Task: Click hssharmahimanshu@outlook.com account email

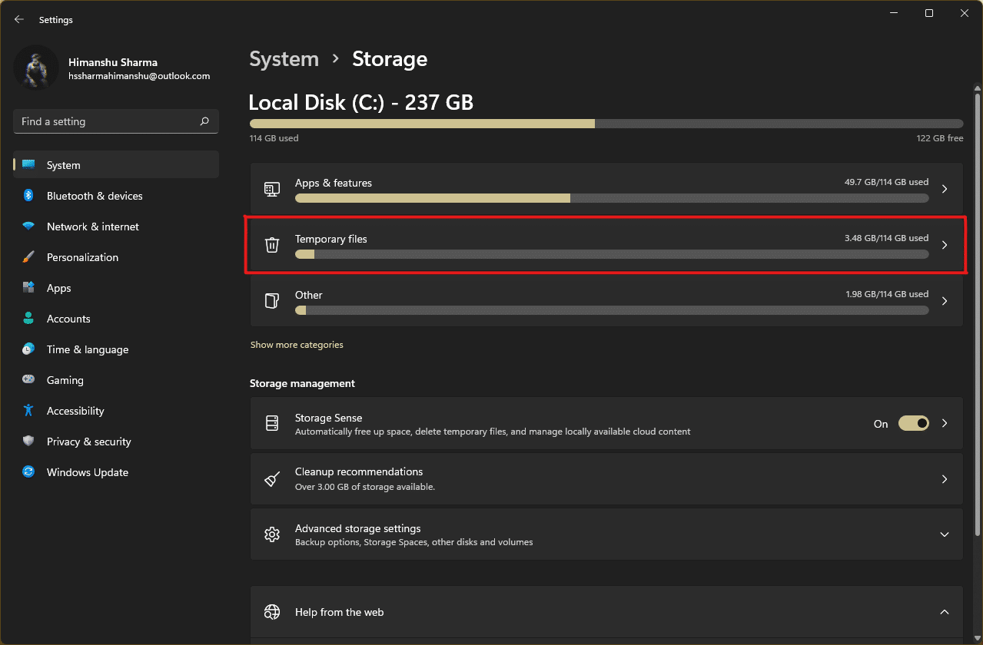Action: click(139, 76)
